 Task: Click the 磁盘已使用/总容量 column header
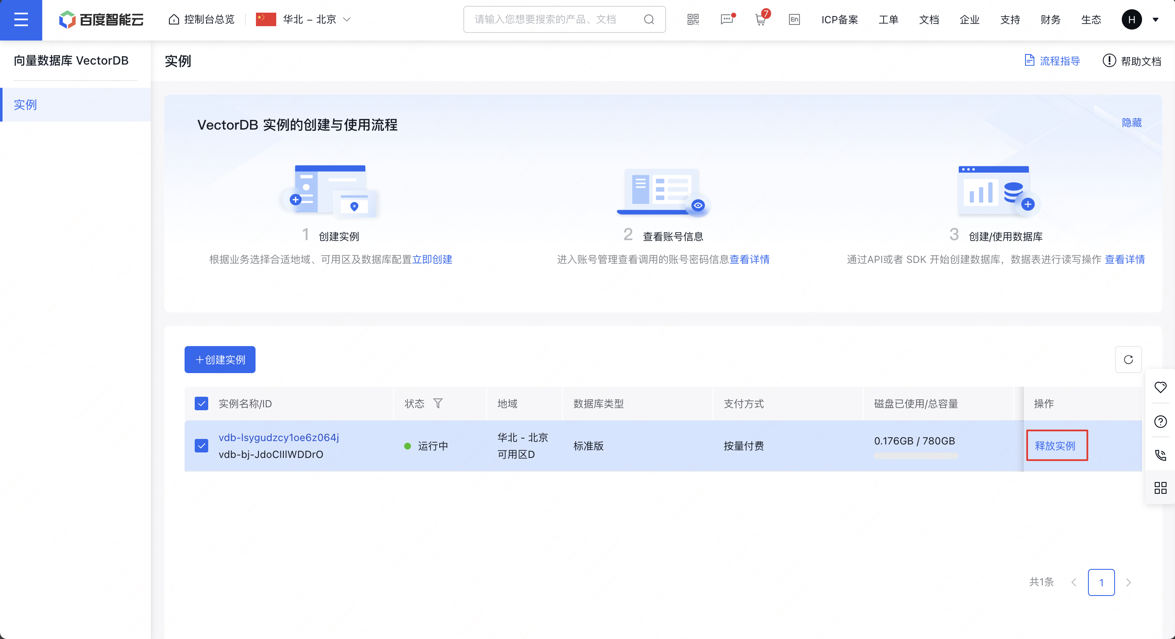[x=916, y=403]
